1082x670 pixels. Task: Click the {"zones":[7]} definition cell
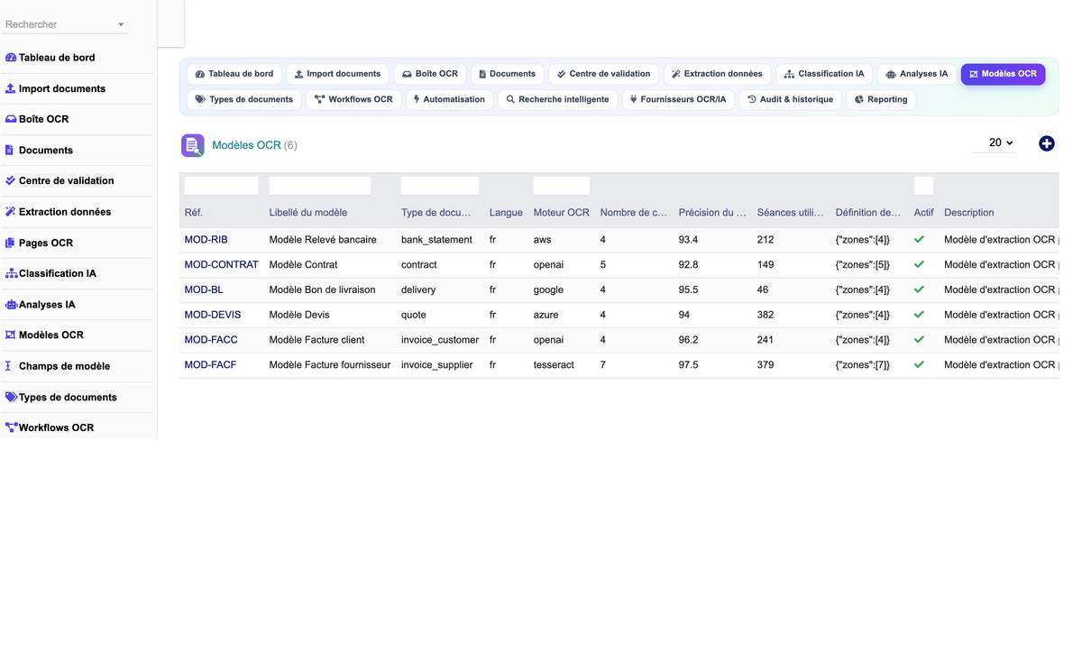point(863,365)
